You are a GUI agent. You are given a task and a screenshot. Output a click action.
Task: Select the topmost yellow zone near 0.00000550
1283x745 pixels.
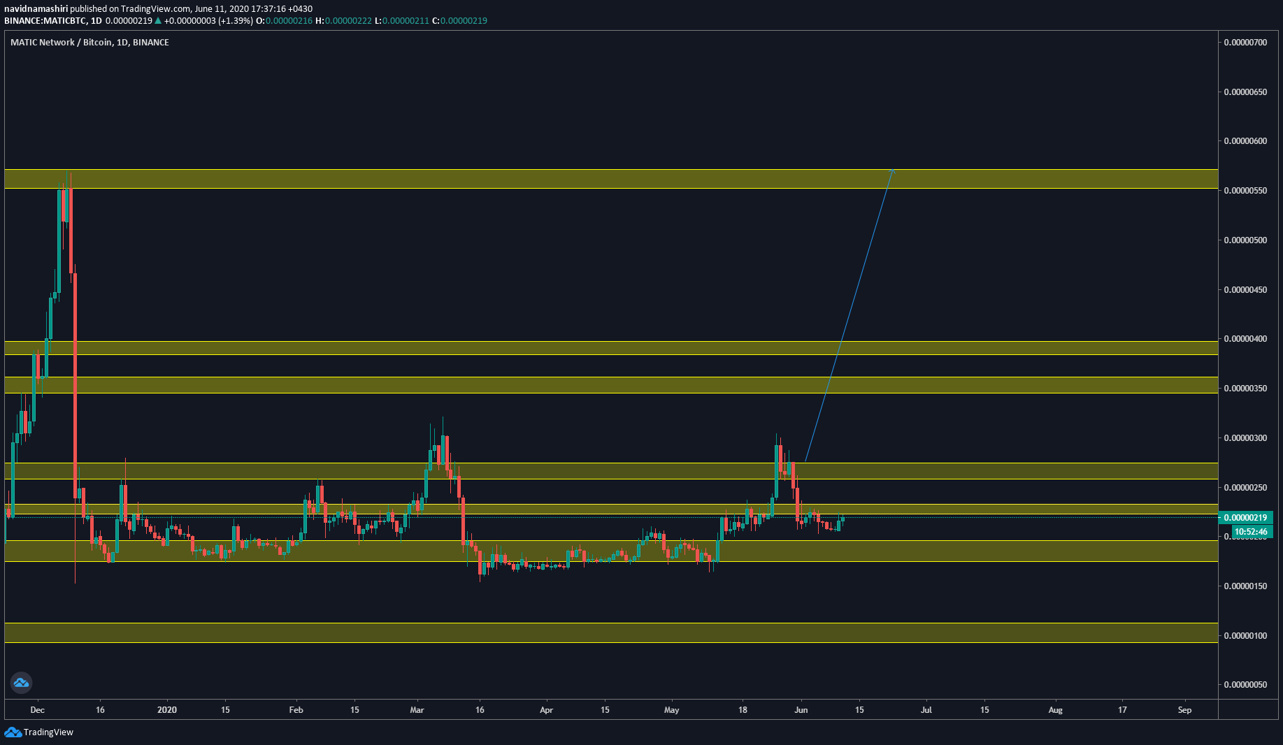611,179
